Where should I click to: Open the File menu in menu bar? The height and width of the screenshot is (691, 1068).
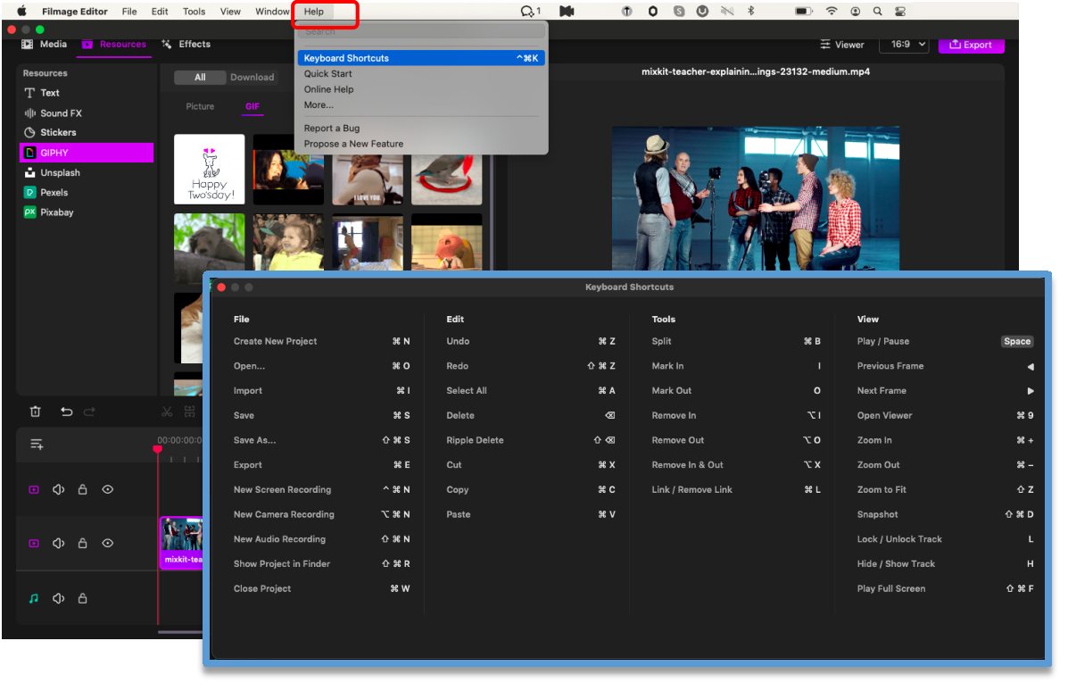(x=129, y=12)
